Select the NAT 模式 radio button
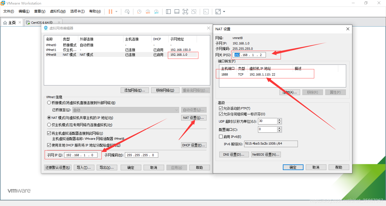Viewport: 386px width, 206px height. click(x=49, y=117)
